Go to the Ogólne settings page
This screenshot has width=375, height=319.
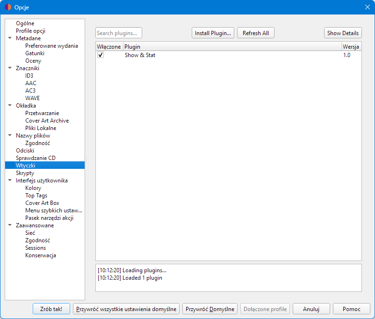click(25, 23)
